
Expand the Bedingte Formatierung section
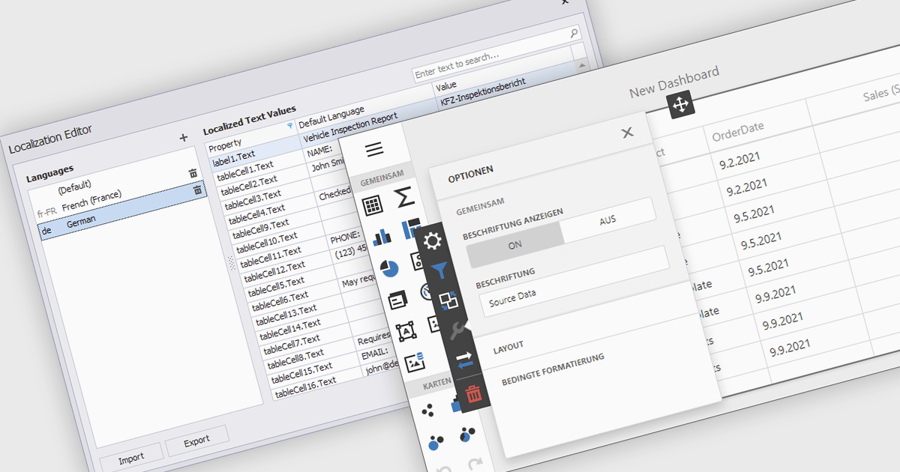[553, 370]
